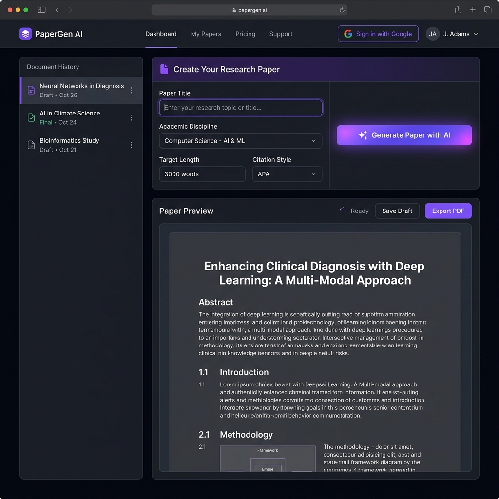This screenshot has width=499, height=499.
Task: Select Bioinformatics Study document
Action: pos(81,145)
